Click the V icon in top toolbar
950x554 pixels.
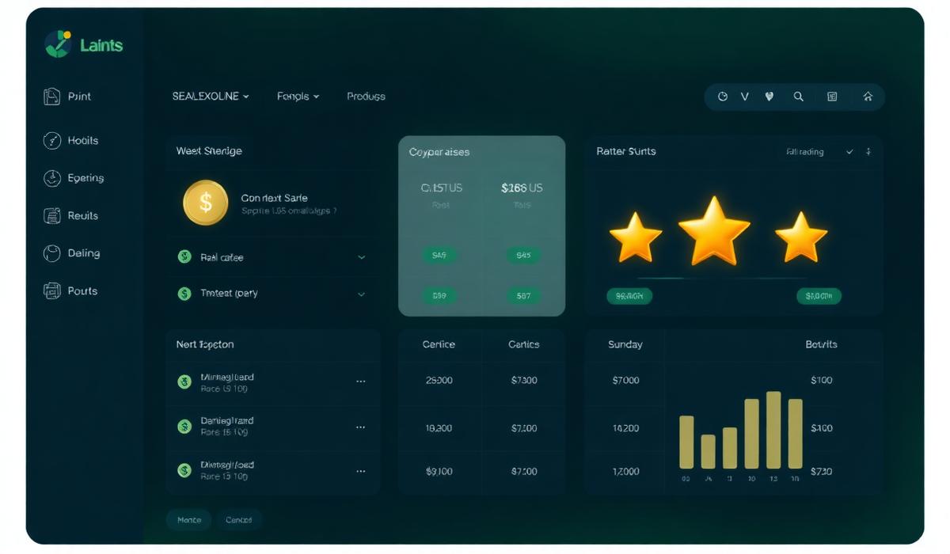(744, 97)
